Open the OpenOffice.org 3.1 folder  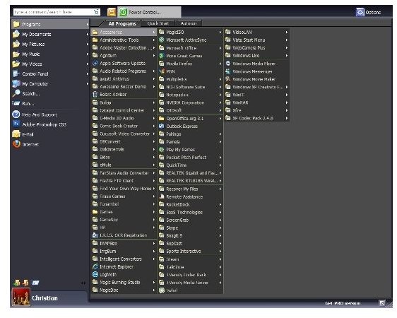point(190,118)
